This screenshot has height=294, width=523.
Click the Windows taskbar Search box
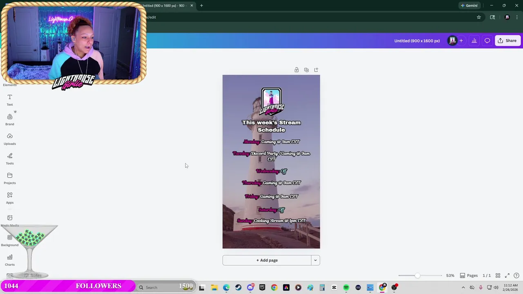[165, 287]
